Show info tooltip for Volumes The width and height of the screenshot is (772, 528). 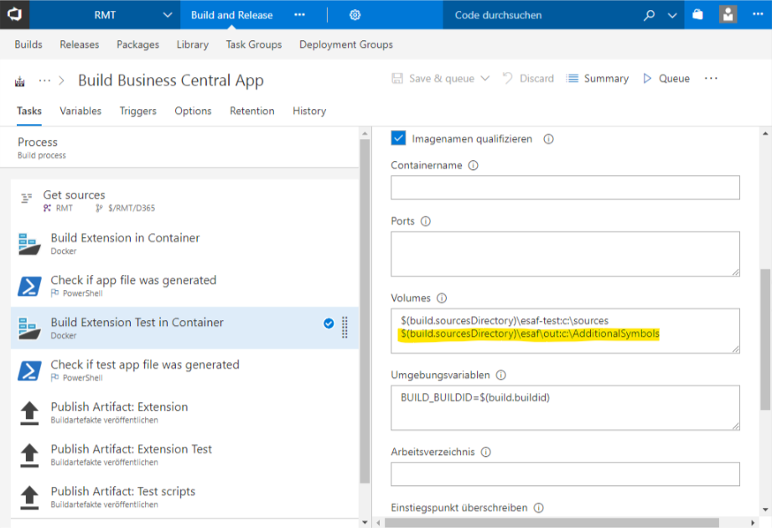pos(442,298)
